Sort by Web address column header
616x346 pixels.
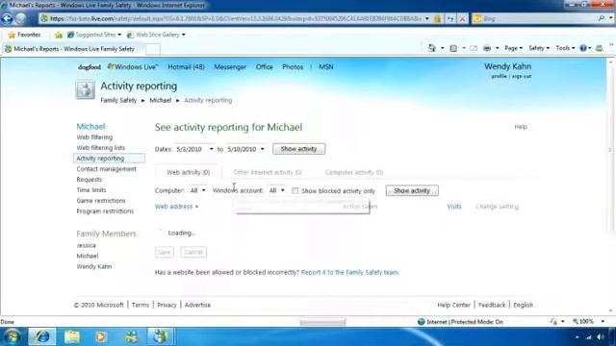tap(176, 207)
